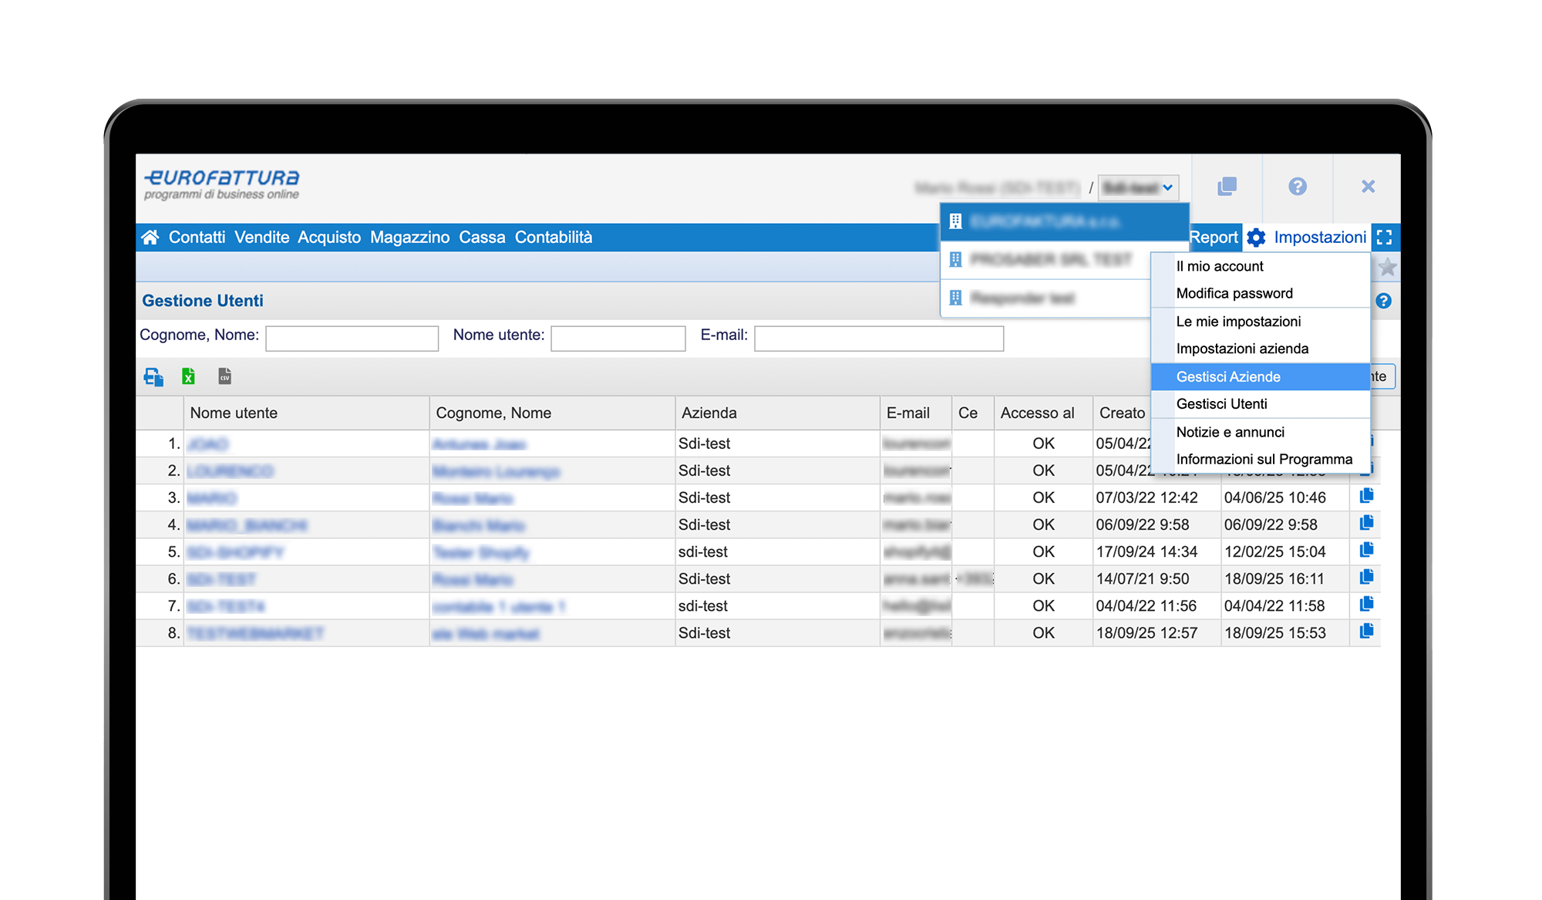
Task: Choose Modifica password from menu
Action: tap(1234, 293)
